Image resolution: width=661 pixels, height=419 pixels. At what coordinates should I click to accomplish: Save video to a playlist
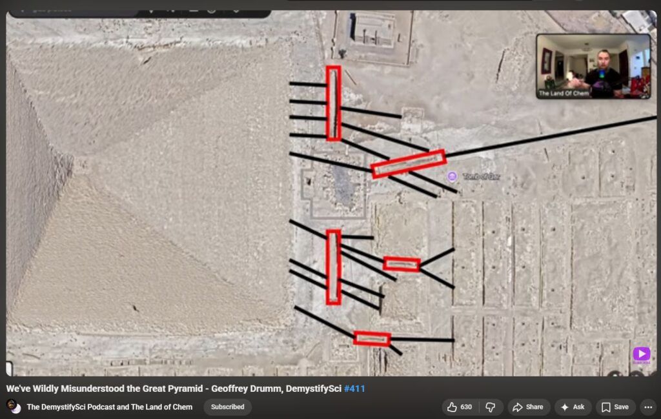pyautogui.click(x=615, y=407)
